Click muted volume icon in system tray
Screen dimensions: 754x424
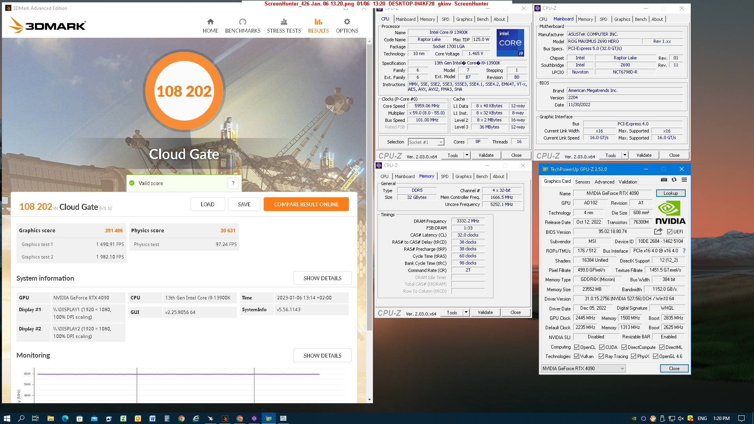coord(681,418)
